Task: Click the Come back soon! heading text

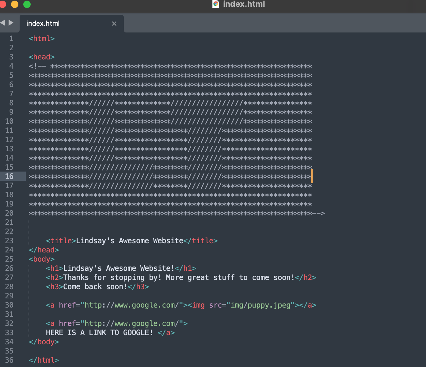Action: [x=95, y=287]
